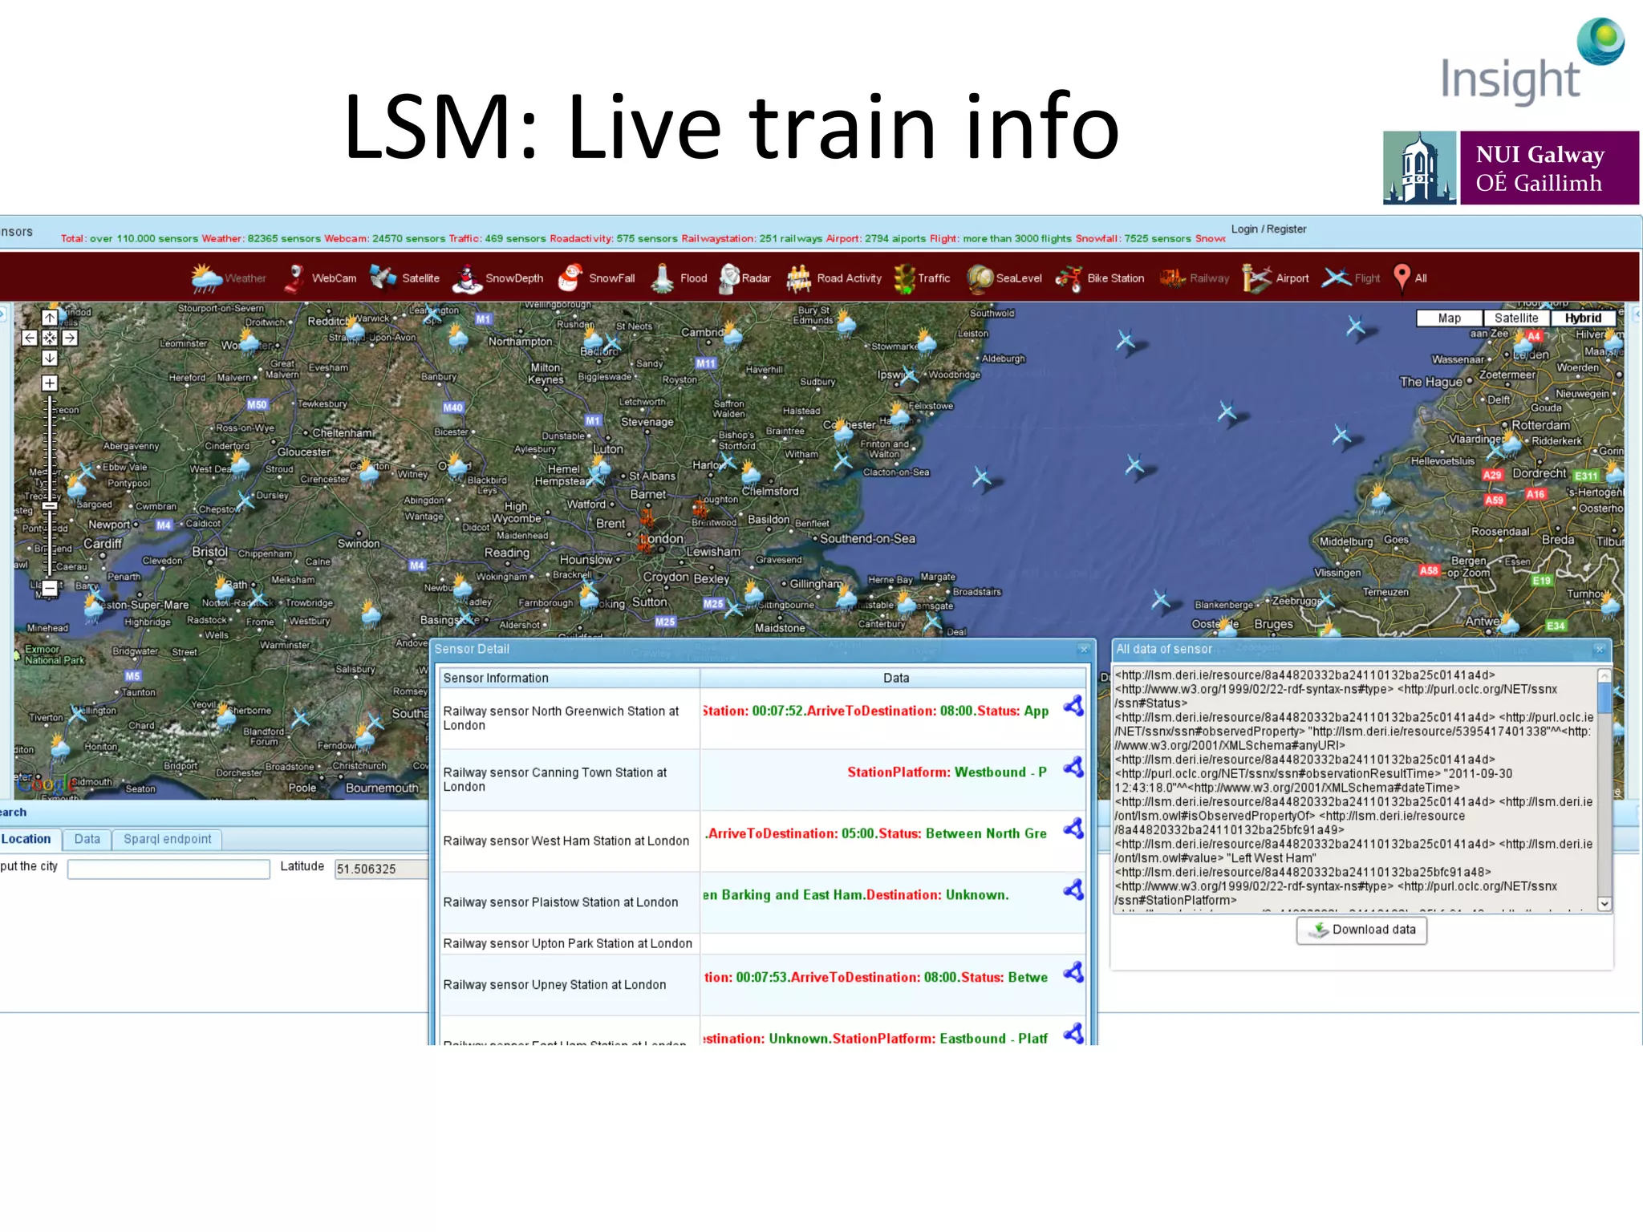Screen dimensions: 1643x1232
Task: Click the Login / Register link
Action: pyautogui.click(x=1268, y=229)
